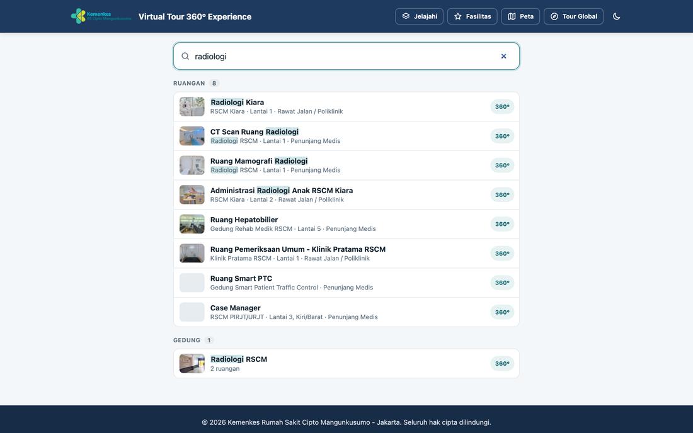This screenshot has height=433, width=693.
Task: Select the Radiologi RSCM building title
Action: tap(239, 359)
